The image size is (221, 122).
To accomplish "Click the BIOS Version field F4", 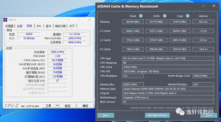I will [168, 102].
